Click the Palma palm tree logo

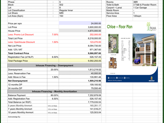pyautogui.click(x=151, y=27)
